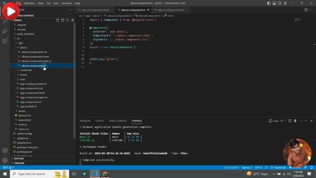This screenshot has height=178, width=316.
Task: Open the Terminal menu
Action: point(67,3)
